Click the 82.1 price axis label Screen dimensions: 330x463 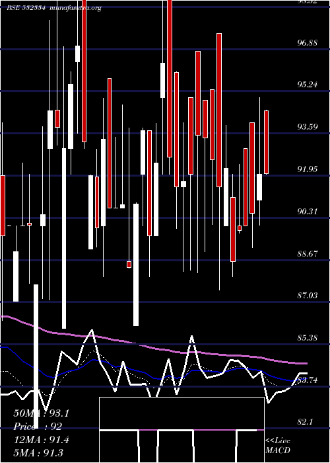coord(305,422)
